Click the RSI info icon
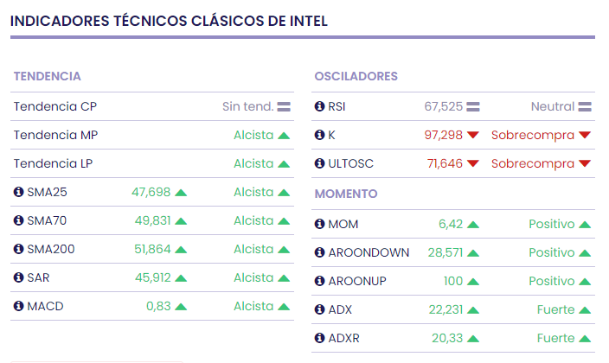Image resolution: width=609 pixels, height=363 pixels. click(x=319, y=106)
